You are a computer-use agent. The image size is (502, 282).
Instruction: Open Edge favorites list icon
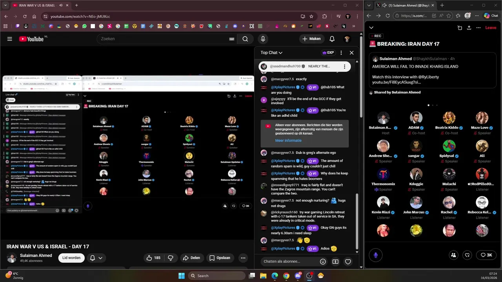click(x=458, y=16)
